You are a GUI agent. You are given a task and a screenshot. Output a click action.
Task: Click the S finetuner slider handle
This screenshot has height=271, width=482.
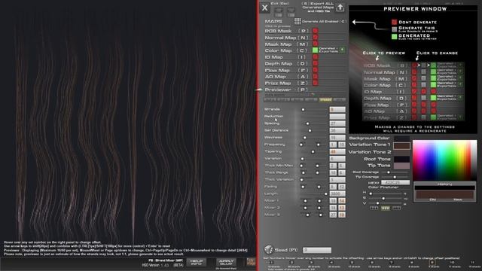click(x=383, y=199)
